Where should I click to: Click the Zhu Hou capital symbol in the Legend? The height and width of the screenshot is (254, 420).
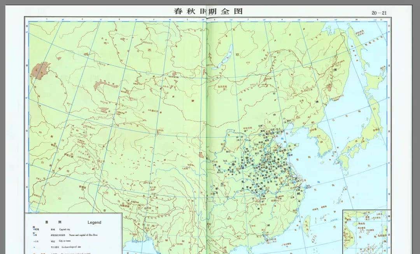34,235
